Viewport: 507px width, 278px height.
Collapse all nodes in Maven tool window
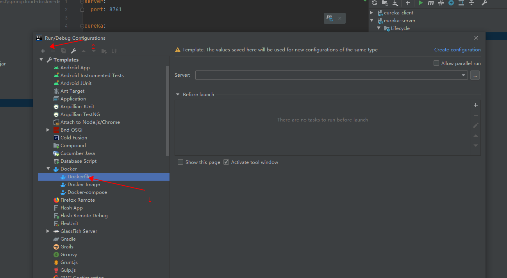(471, 3)
